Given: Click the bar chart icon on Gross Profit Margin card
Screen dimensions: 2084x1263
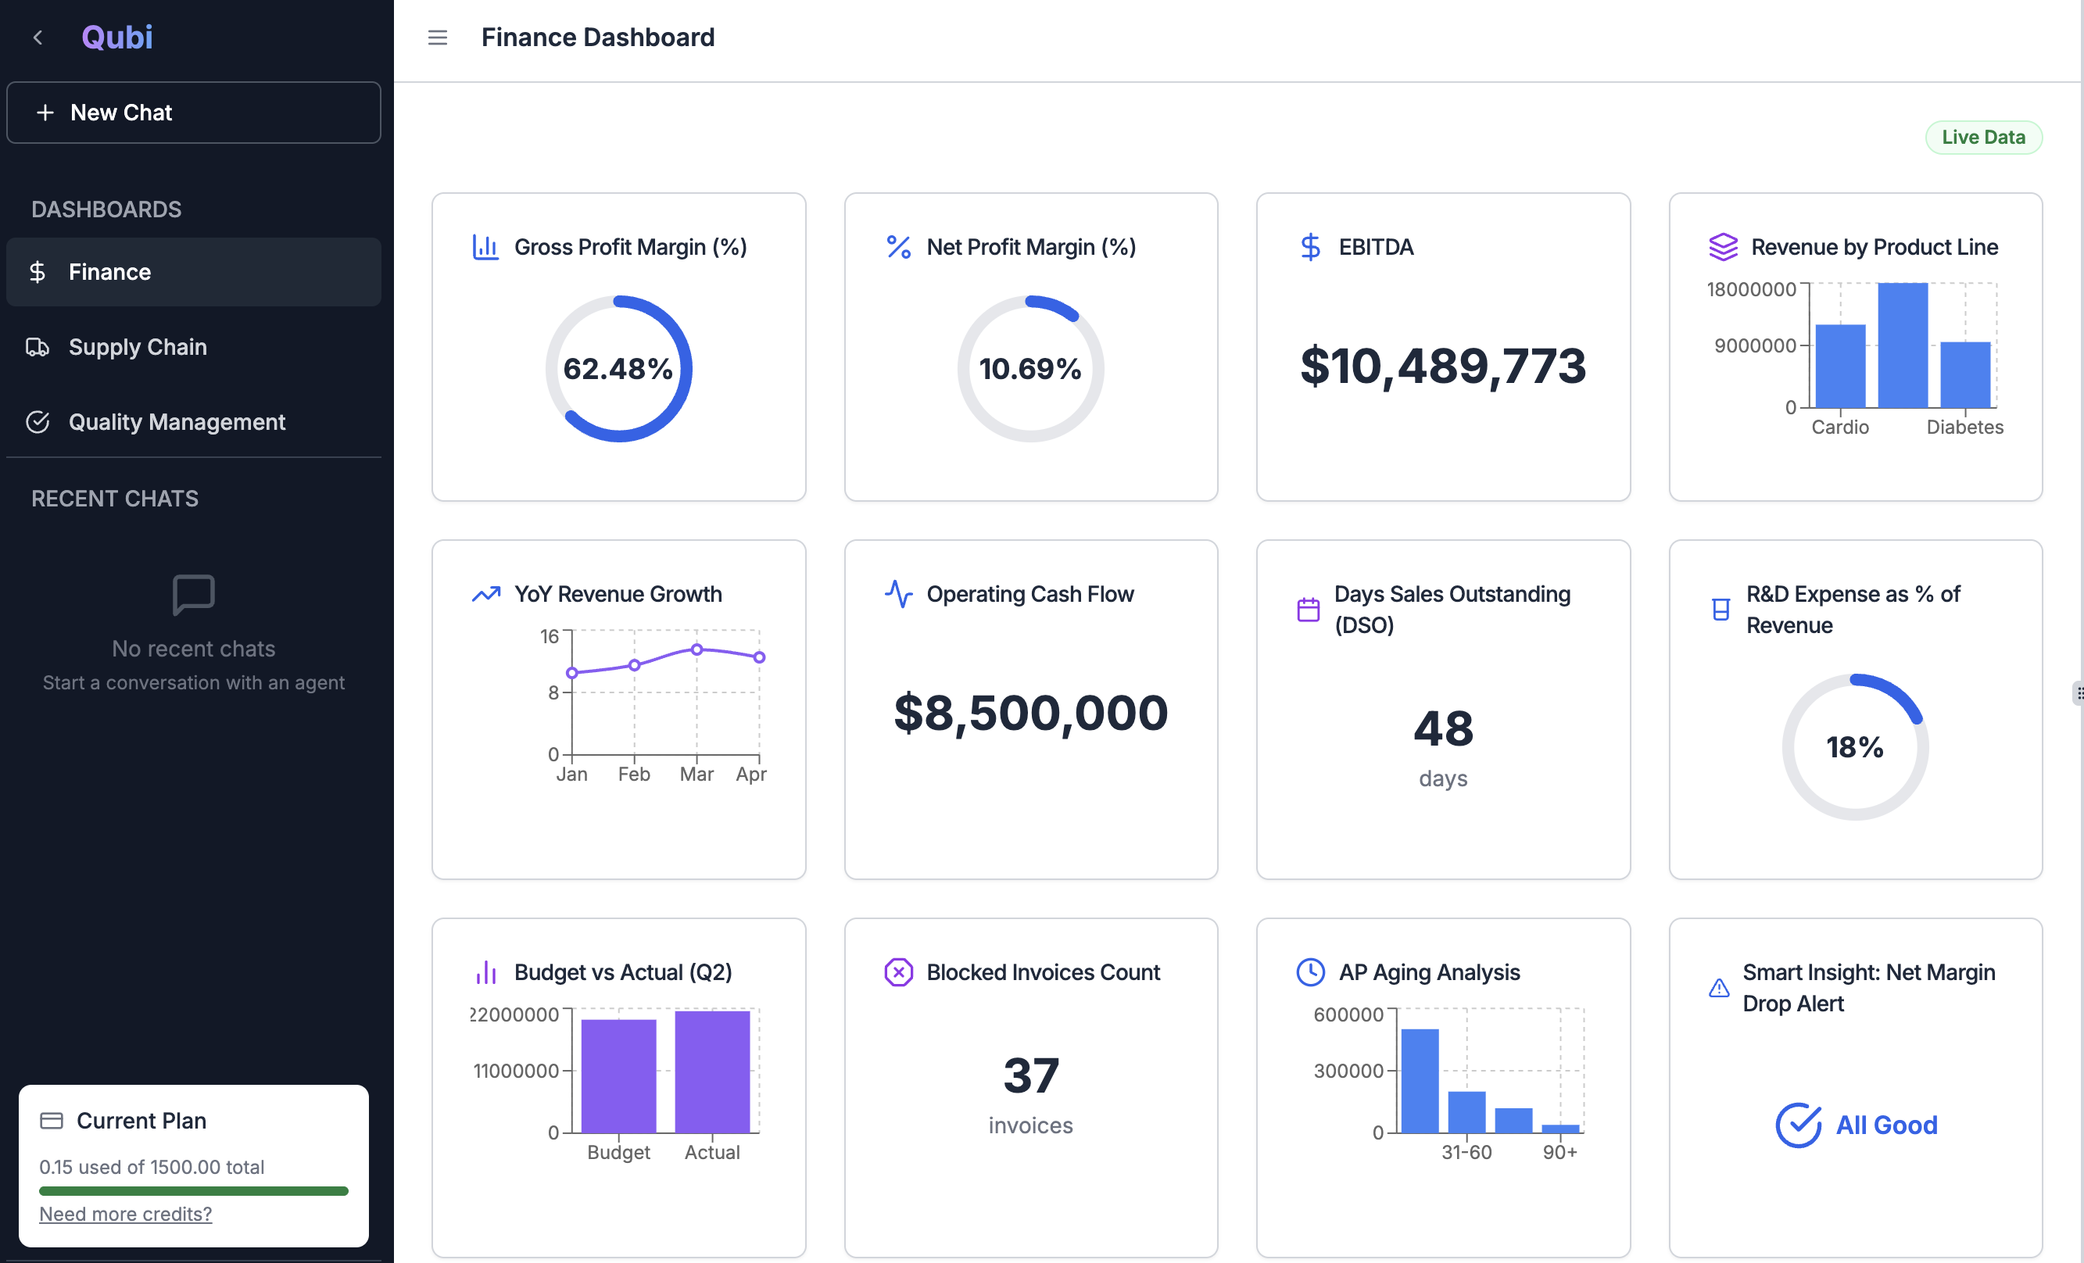Looking at the screenshot, I should coord(485,246).
